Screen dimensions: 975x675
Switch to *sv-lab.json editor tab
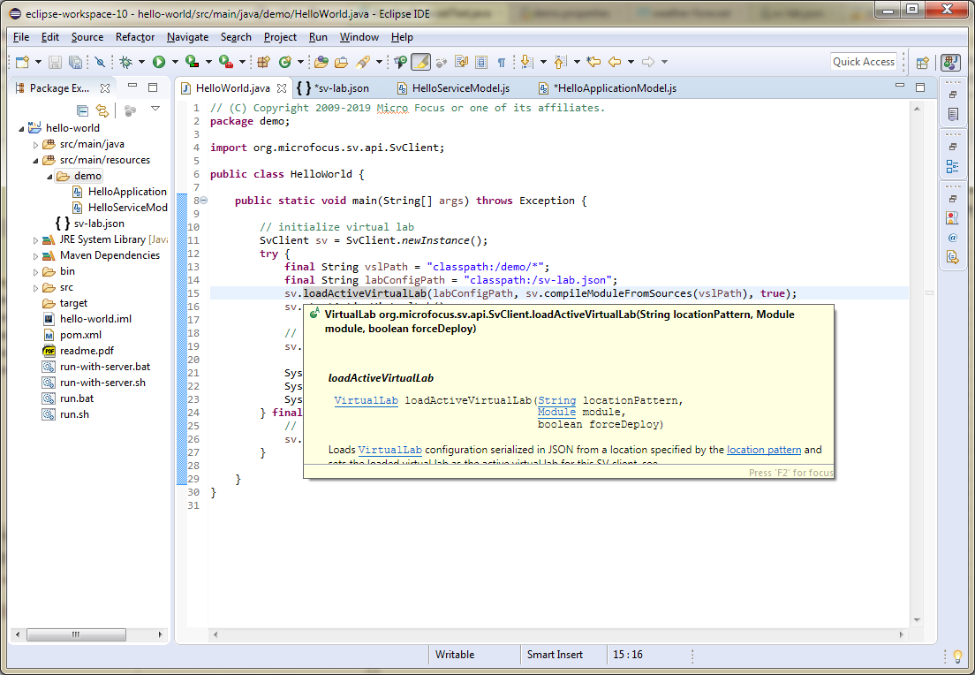pos(334,88)
